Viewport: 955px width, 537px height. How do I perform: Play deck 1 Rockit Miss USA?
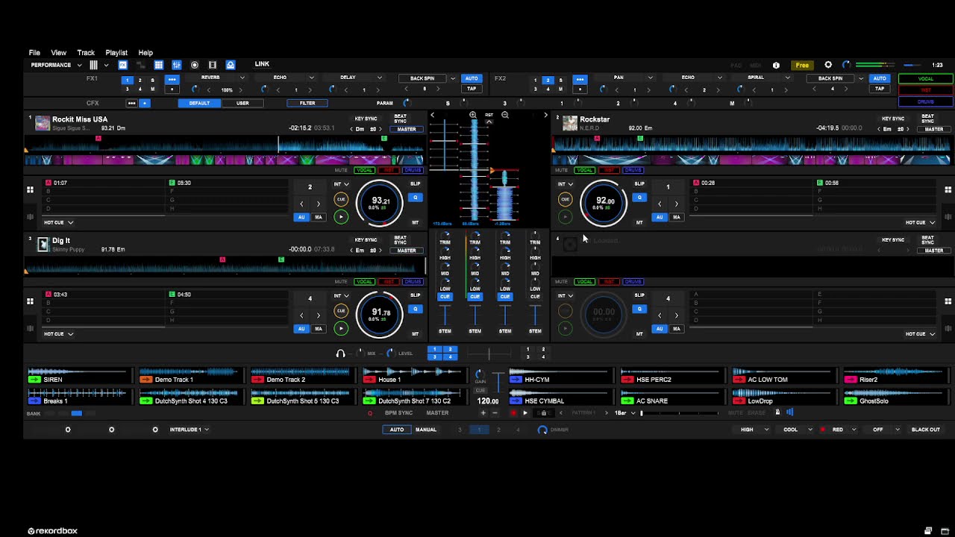click(x=341, y=217)
